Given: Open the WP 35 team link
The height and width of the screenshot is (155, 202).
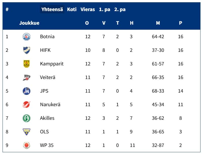Looking at the screenshot, I should click(47, 145).
